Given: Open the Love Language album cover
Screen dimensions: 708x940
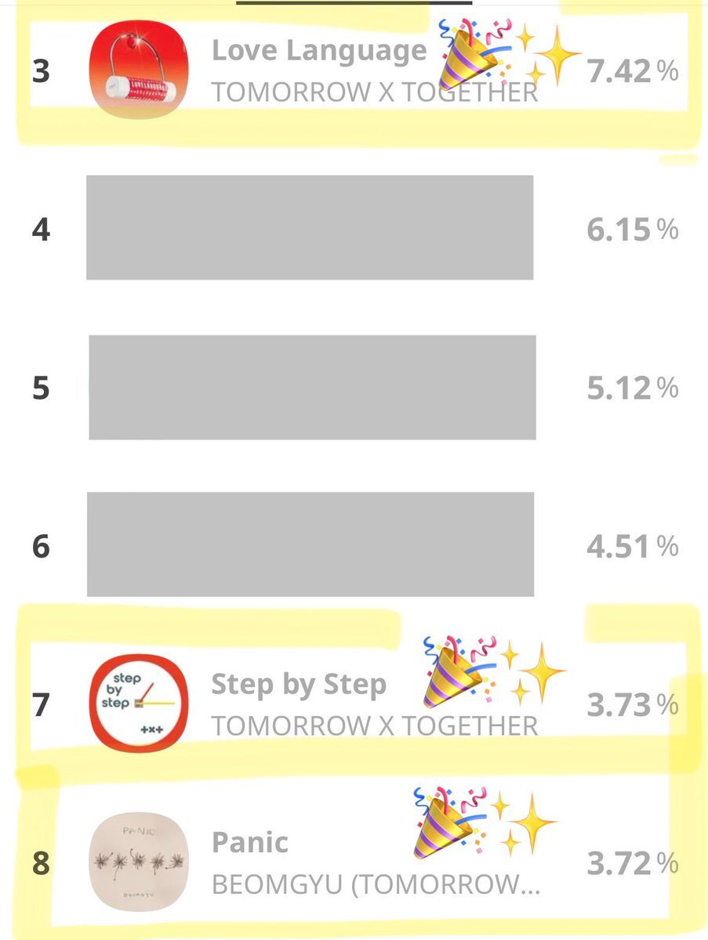Looking at the screenshot, I should pyautogui.click(x=139, y=71).
